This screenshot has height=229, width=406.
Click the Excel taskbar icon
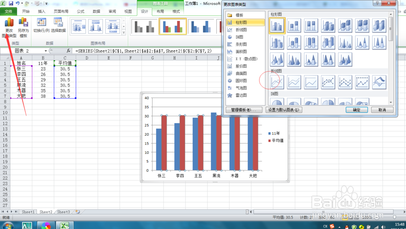coord(65,225)
